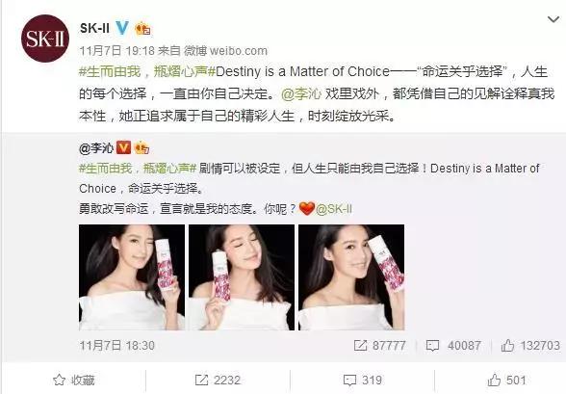Open the hashtag in 李沁's reposted message
The width and height of the screenshot is (566, 394).
pos(138,168)
